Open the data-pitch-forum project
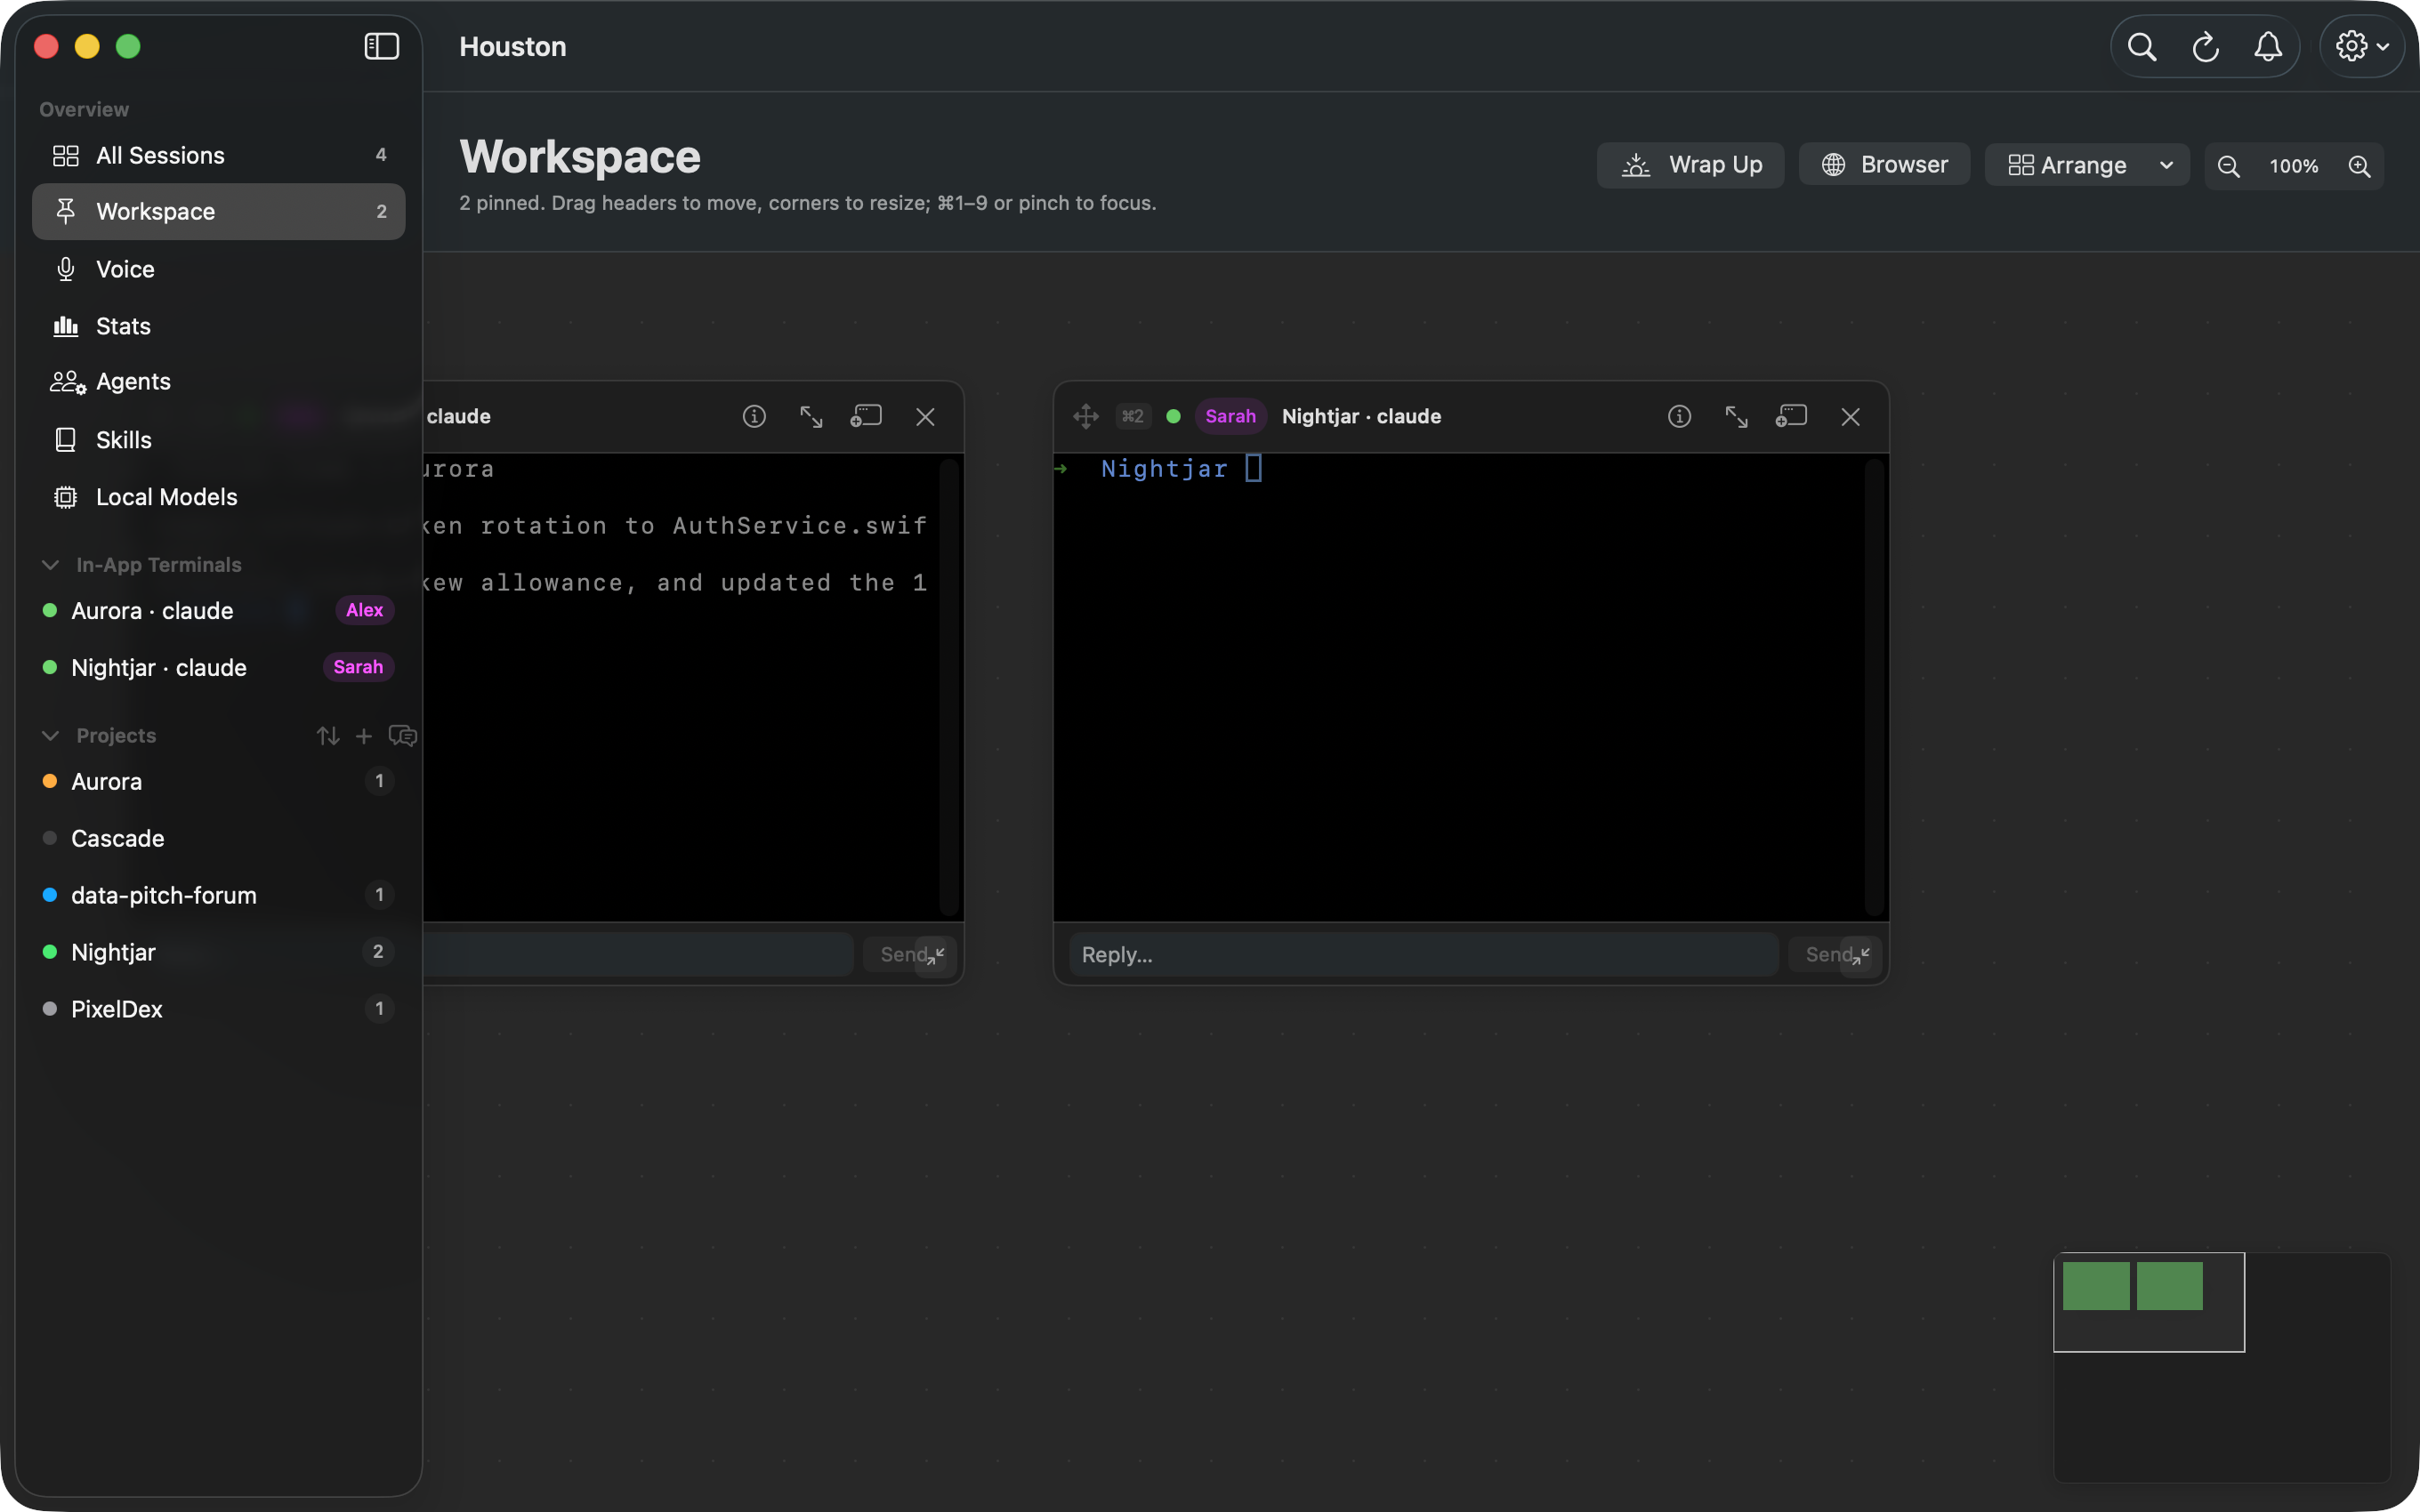This screenshot has width=2420, height=1512. tap(218, 895)
